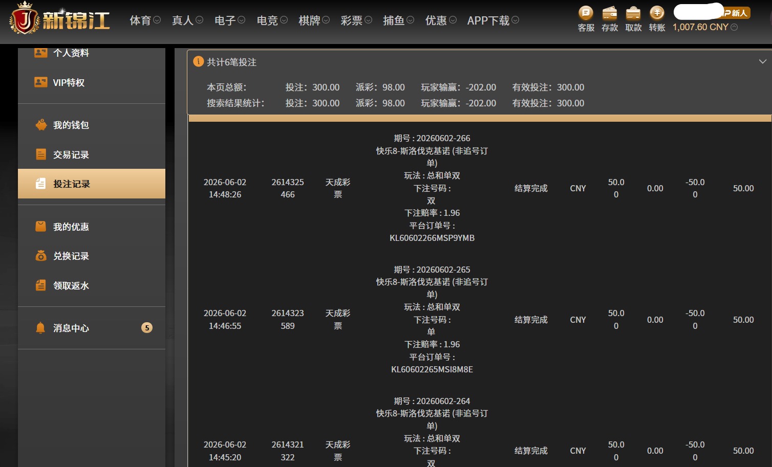
Task: Expand the 体育 menu
Action: pyautogui.click(x=145, y=20)
